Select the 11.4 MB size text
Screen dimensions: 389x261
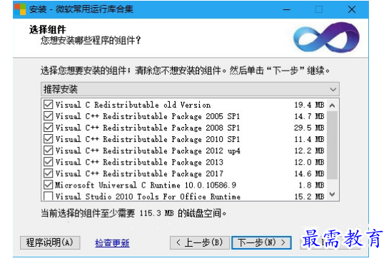309,139
